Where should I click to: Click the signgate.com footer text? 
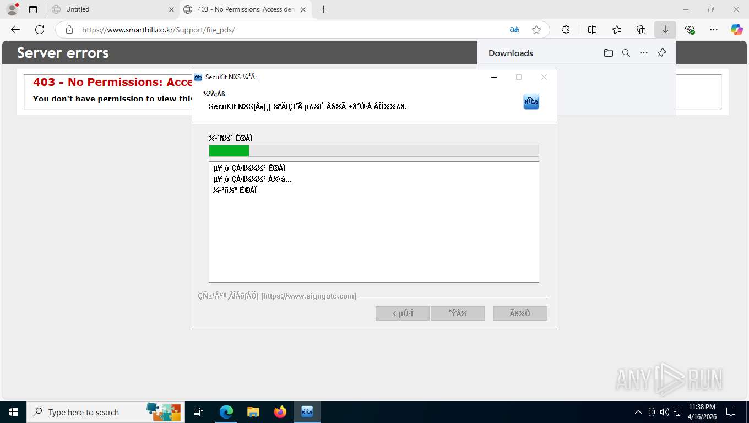tap(277, 296)
